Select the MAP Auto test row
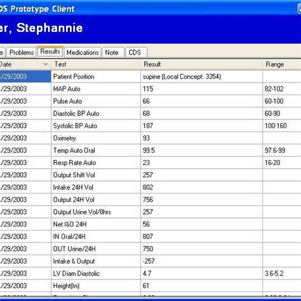 click(150, 89)
